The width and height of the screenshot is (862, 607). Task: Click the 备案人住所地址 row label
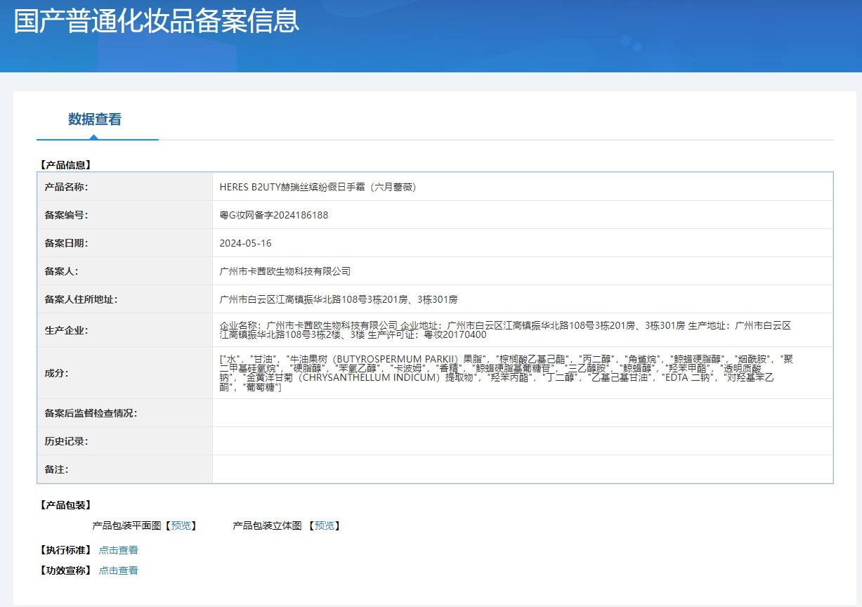[x=81, y=299]
